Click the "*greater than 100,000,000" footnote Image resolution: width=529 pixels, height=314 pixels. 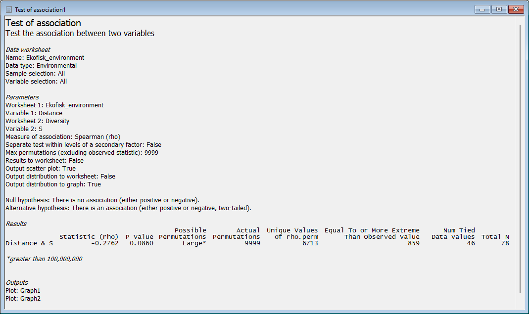[44, 259]
